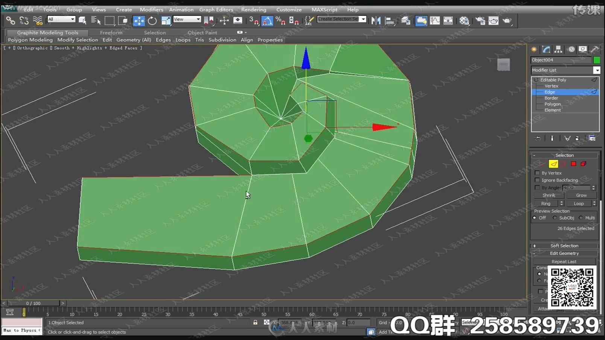Image resolution: width=605 pixels, height=340 pixels.
Task: Collapse the Edit Geometry rollout
Action: coord(564,253)
